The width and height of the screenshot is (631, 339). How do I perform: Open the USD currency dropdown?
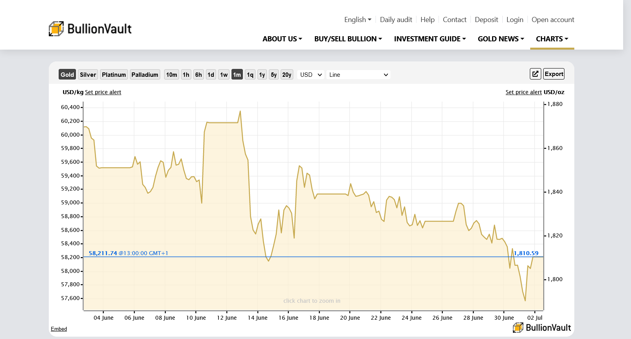point(311,74)
